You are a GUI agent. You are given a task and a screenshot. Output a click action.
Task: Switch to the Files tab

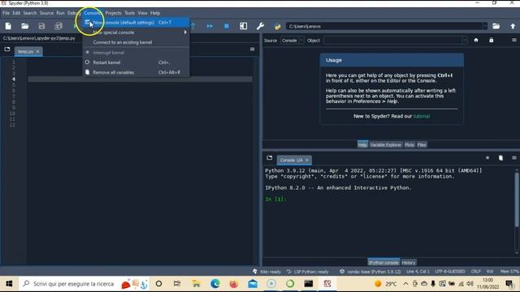coord(422,144)
